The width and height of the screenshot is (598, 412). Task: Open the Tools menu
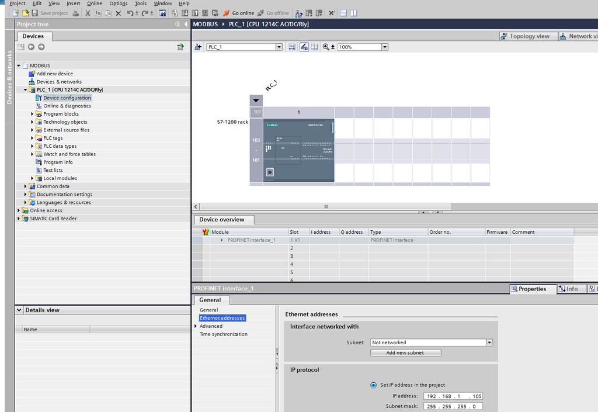[140, 4]
